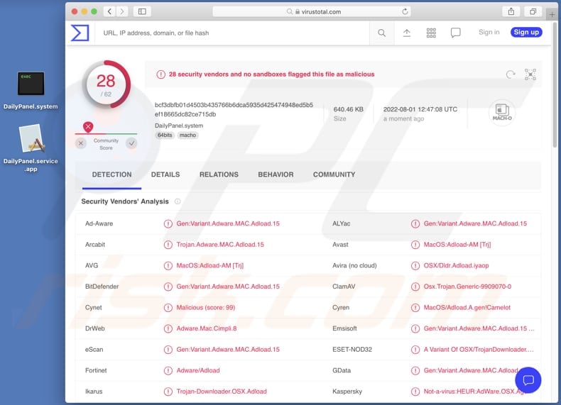Image resolution: width=561 pixels, height=405 pixels.
Task: Click Safari new tab plus button
Action: tap(552, 14)
